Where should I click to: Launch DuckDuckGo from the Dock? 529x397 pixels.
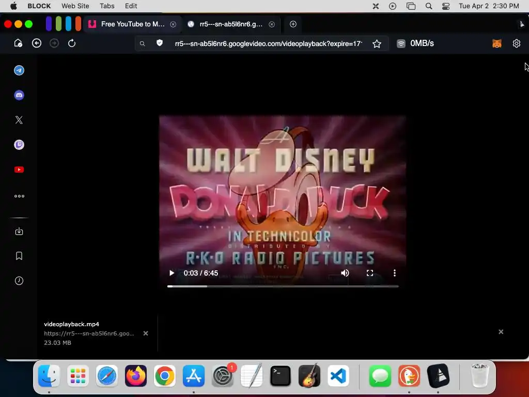(x=409, y=376)
